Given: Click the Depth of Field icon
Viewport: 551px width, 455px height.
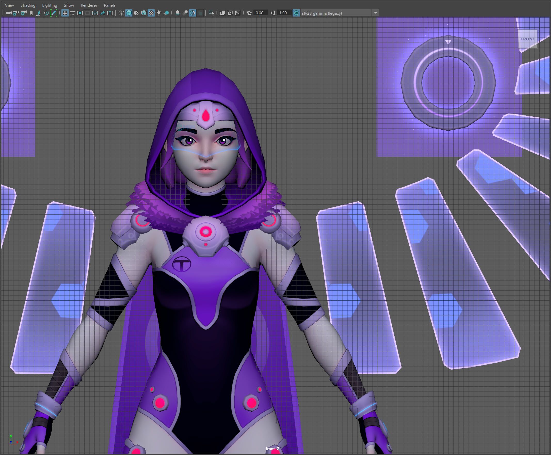Looking at the screenshot, I should pyautogui.click(x=200, y=13).
